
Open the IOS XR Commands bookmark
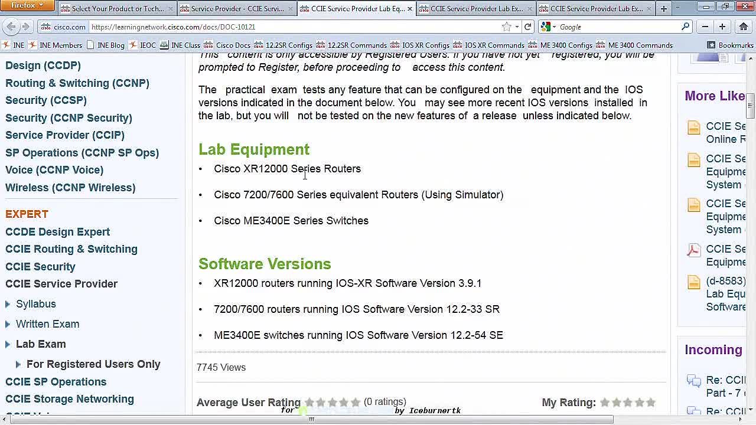tap(488, 45)
